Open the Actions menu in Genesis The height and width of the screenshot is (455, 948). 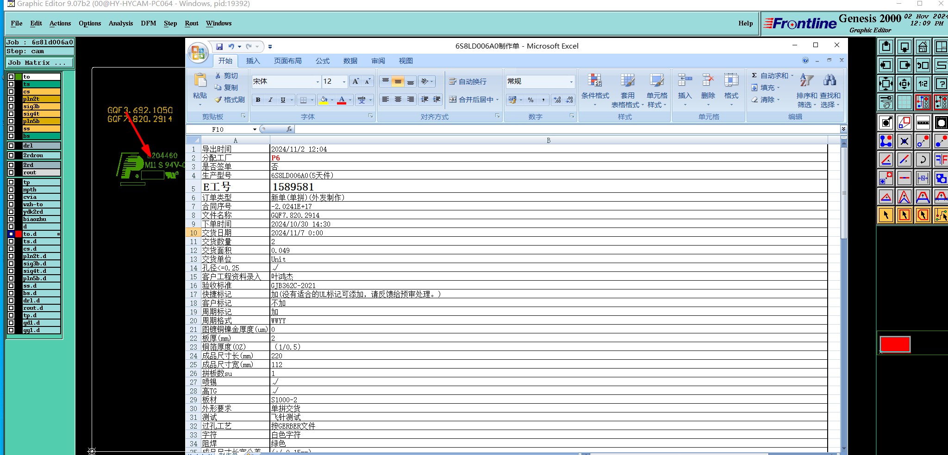[60, 23]
